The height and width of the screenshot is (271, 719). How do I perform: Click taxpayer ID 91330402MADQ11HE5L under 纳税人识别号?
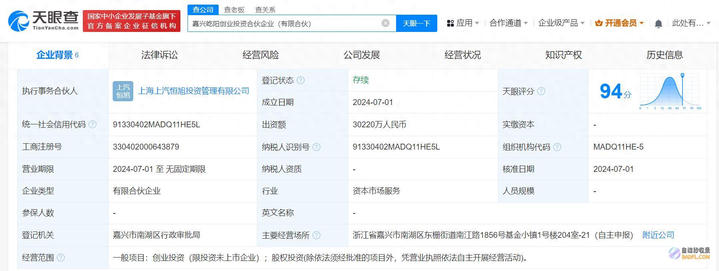coord(396,147)
